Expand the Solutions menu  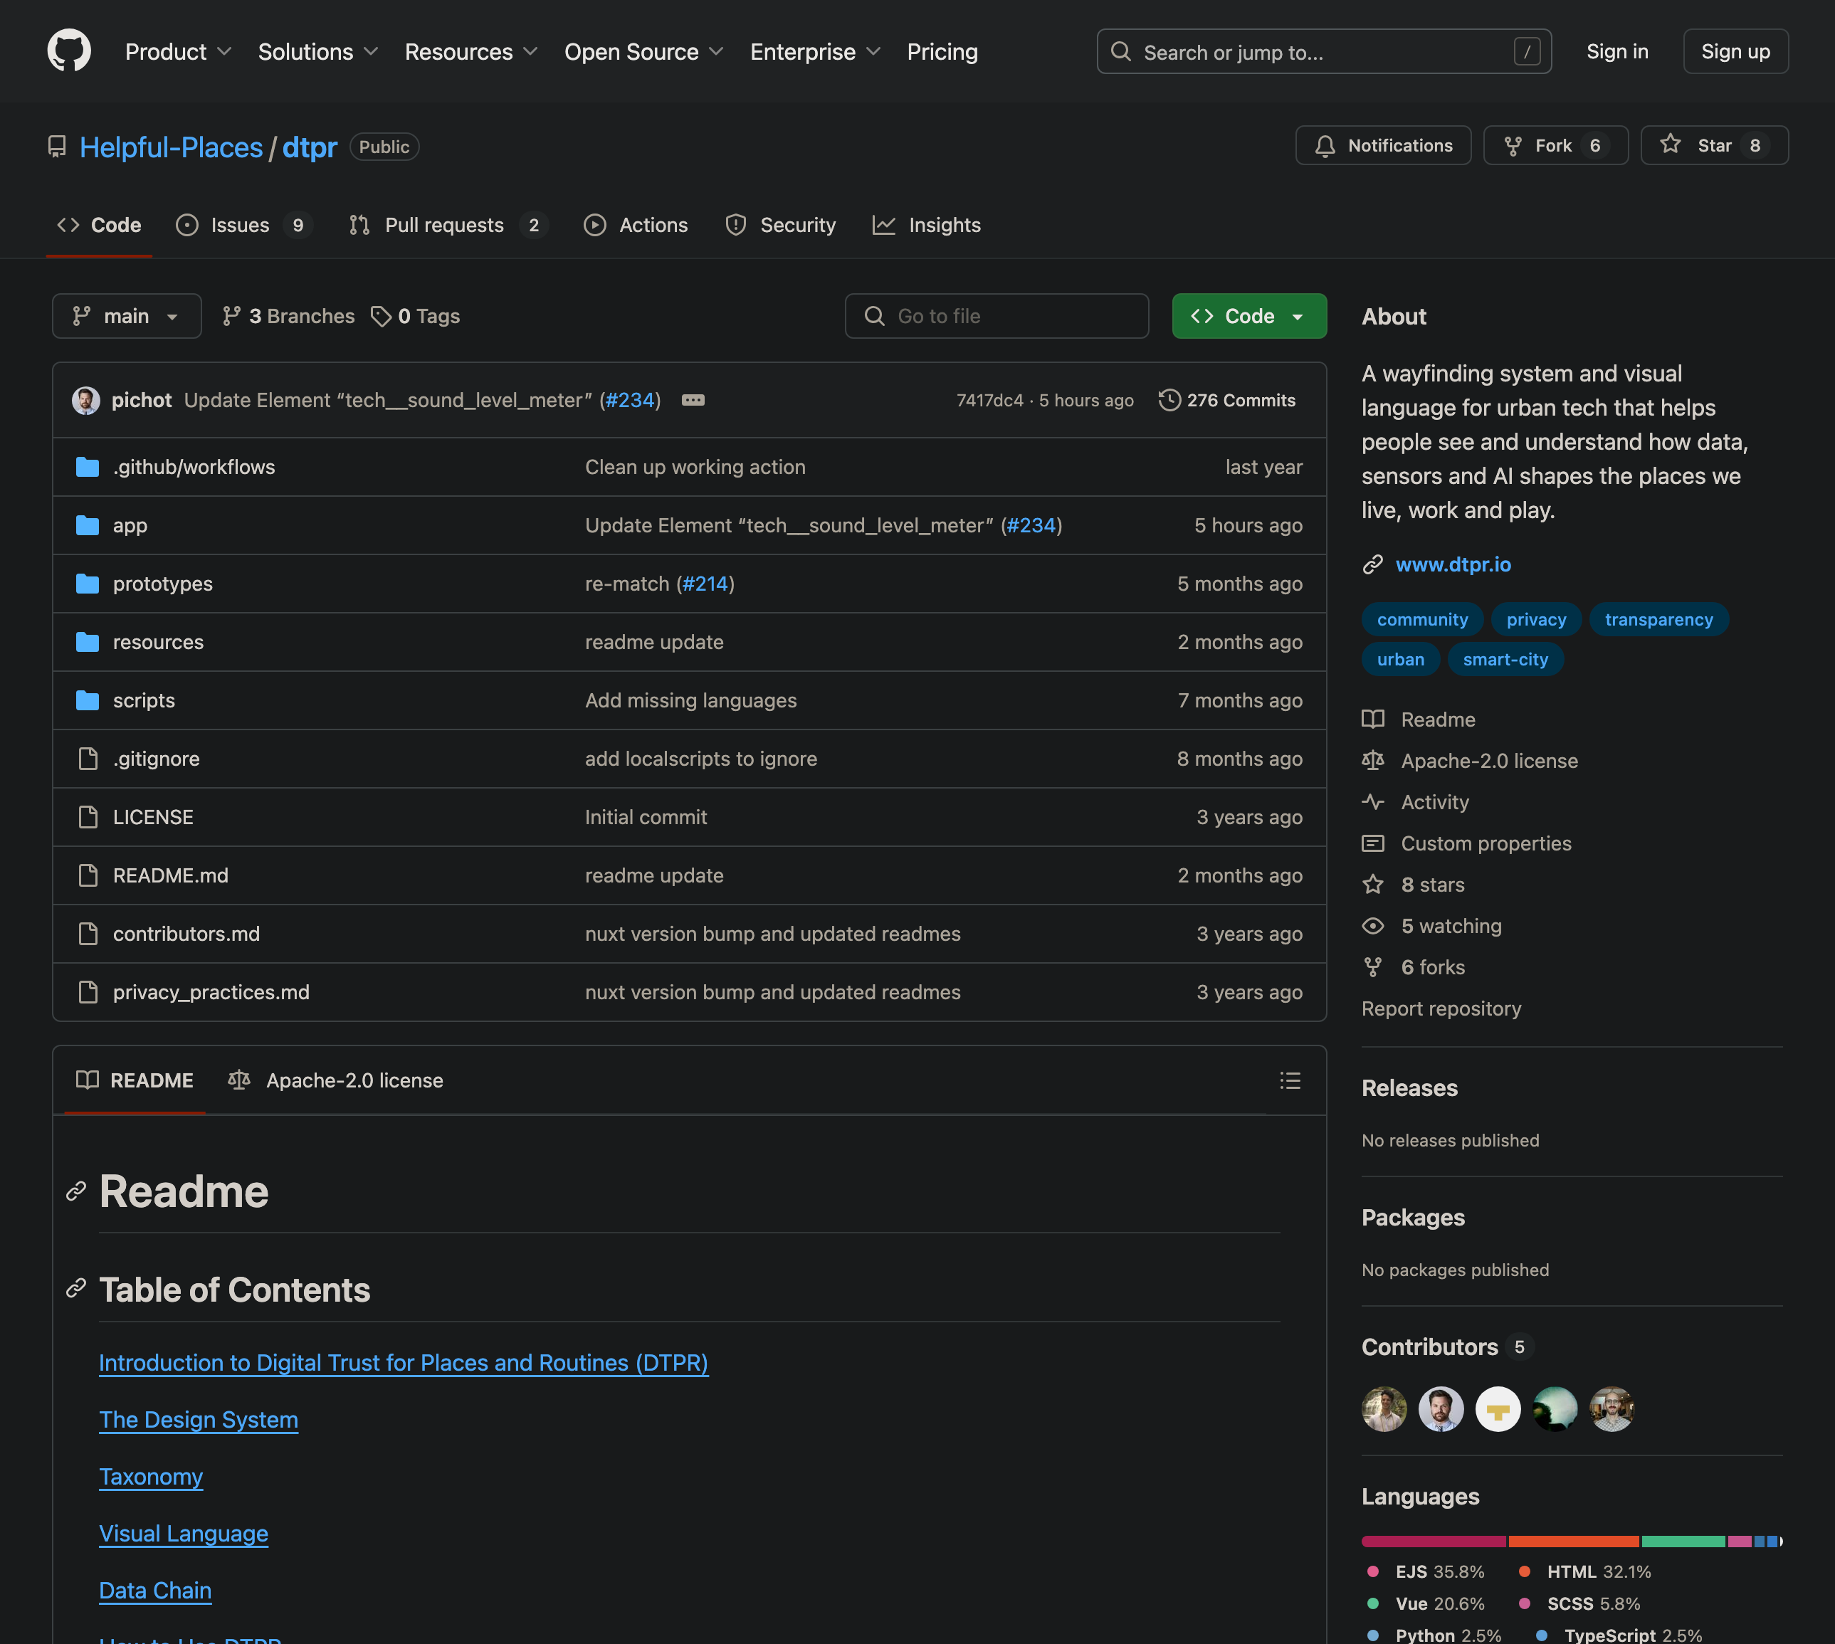pos(318,51)
